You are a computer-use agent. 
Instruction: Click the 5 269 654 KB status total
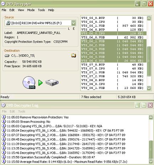coord(127,97)
